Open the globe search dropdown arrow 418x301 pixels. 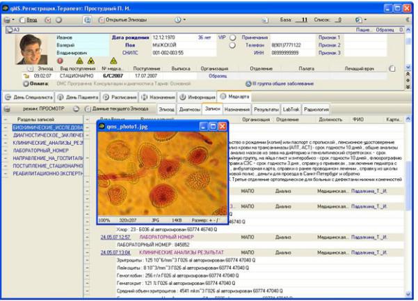click(365, 20)
